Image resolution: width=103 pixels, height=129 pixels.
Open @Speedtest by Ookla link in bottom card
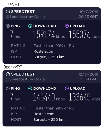[x=25, y=79]
